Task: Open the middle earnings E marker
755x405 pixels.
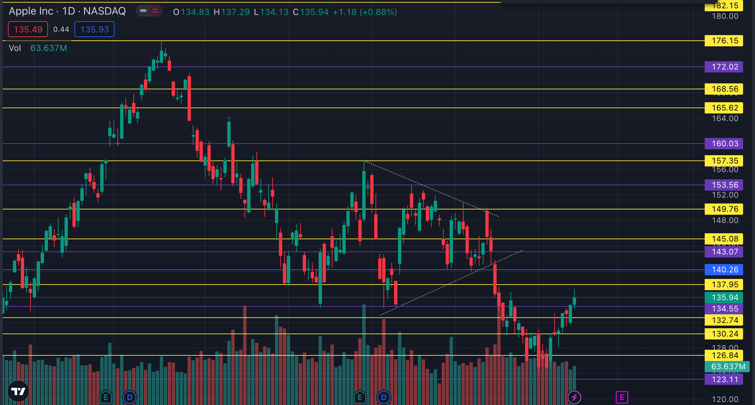Action: point(360,397)
